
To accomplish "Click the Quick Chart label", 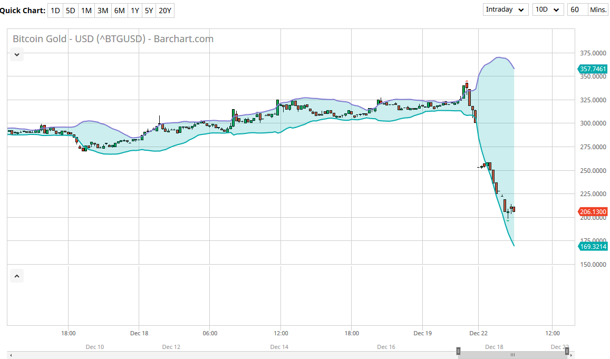I will [23, 11].
